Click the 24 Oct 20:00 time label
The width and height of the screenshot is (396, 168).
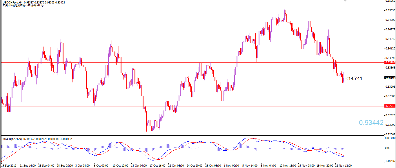coord(195,166)
